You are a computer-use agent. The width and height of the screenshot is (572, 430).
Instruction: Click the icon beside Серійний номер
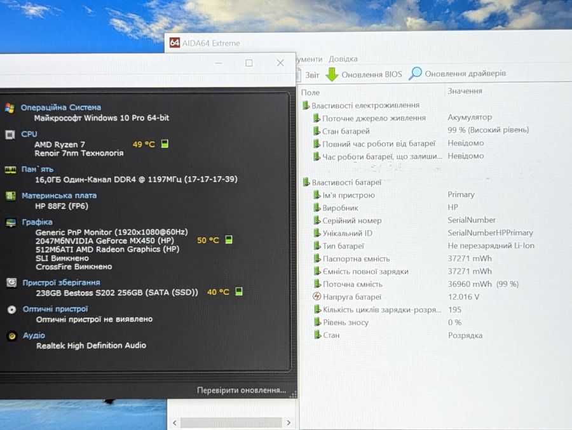[x=317, y=220]
